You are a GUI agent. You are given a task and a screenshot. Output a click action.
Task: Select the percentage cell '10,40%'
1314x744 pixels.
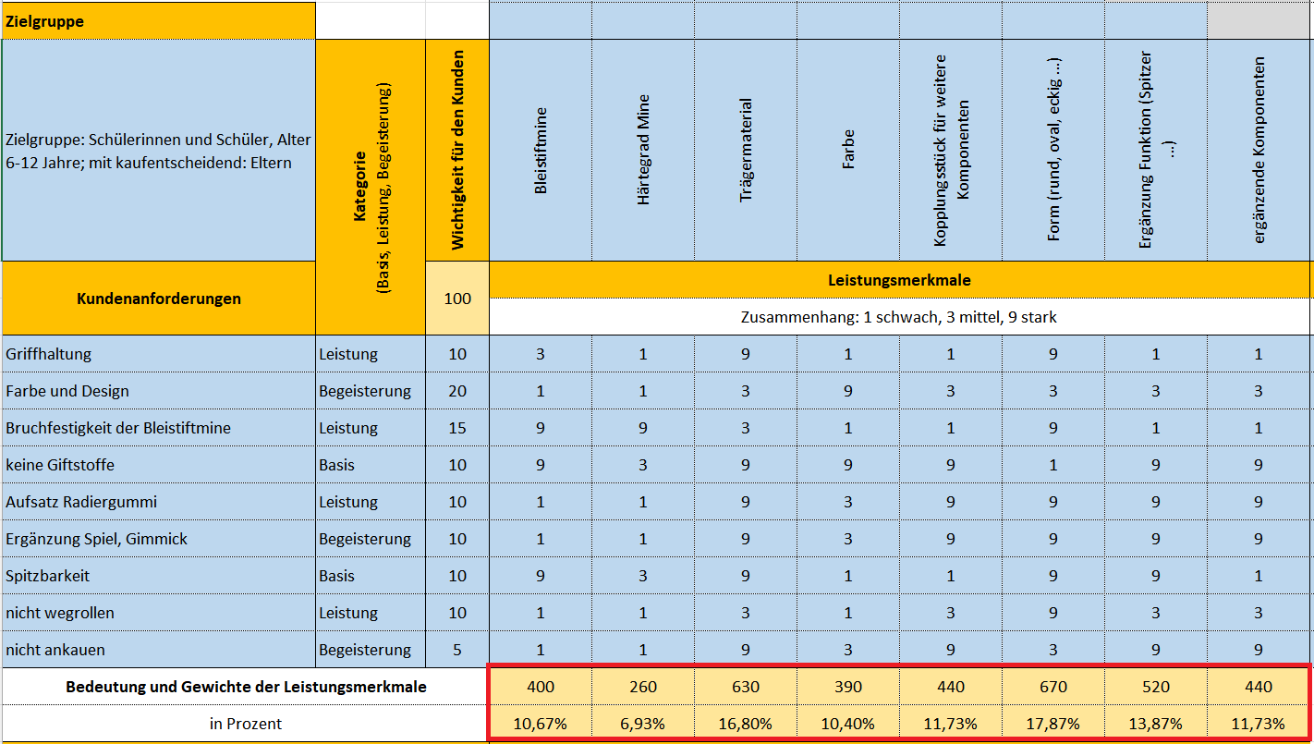tap(848, 724)
